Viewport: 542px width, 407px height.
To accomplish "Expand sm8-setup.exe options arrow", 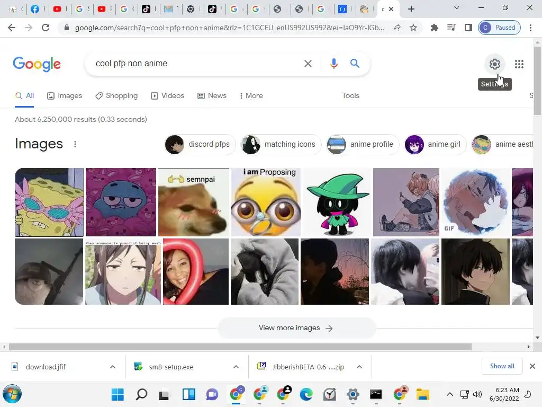I will (236, 367).
